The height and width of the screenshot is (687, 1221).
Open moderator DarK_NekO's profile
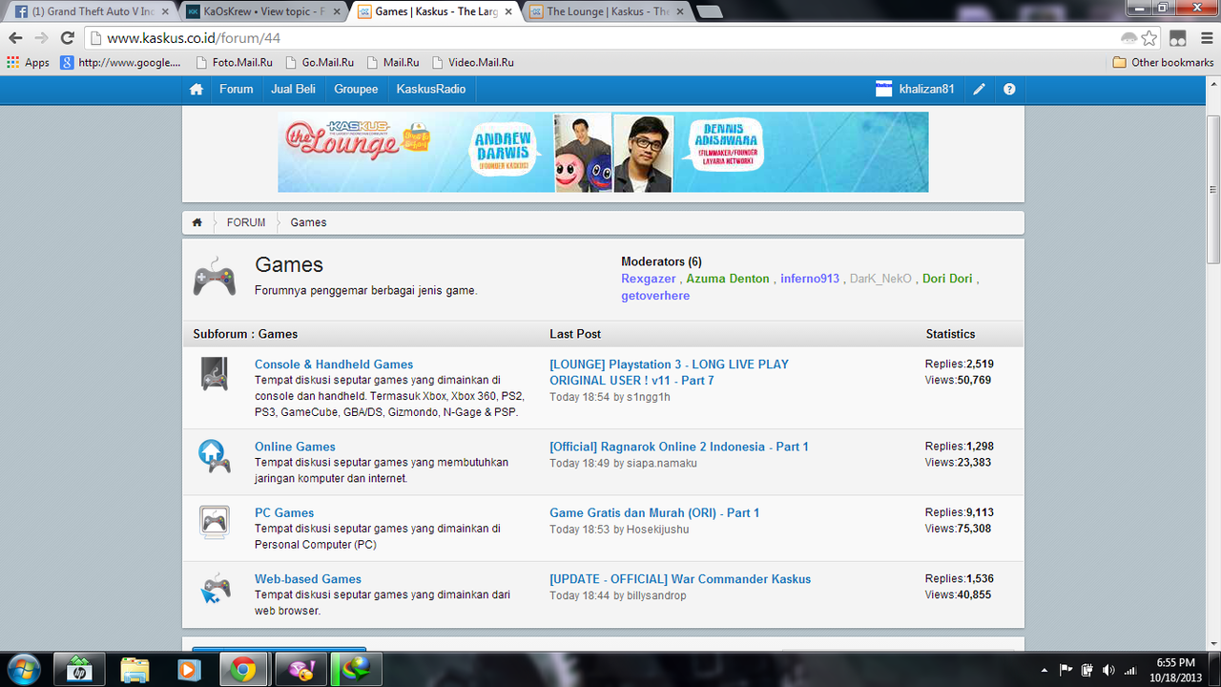point(880,279)
